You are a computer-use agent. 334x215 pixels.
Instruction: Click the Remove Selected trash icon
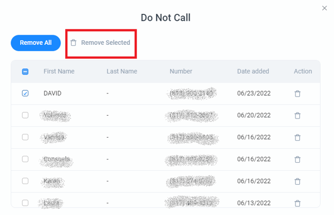(x=74, y=43)
